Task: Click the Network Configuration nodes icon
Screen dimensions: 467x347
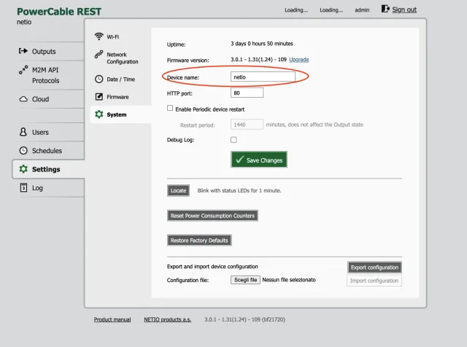Action: point(99,55)
